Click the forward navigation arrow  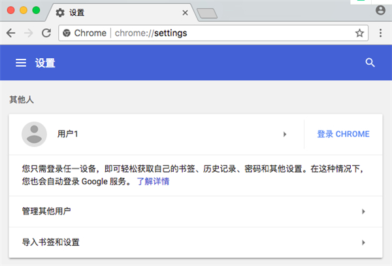(28, 33)
